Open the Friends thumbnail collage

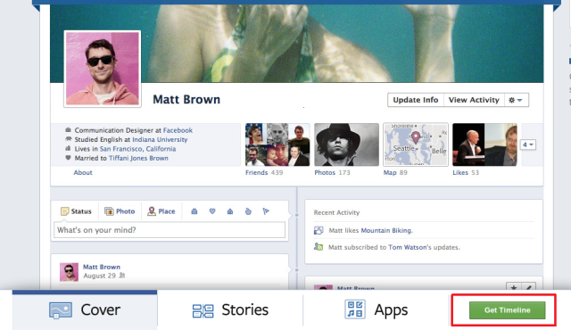point(277,144)
